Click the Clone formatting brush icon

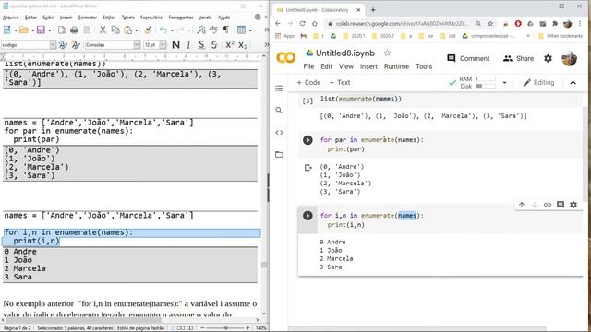pos(148,30)
